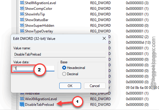
Task: Click REG_DWORD type of ShowCompColor
Action: click(x=100, y=9)
